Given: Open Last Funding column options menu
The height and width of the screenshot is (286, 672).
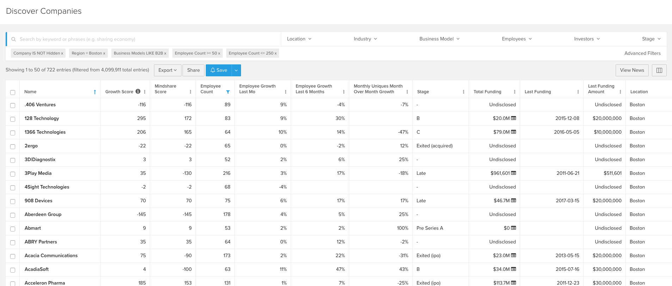Looking at the screenshot, I should pyautogui.click(x=578, y=92).
